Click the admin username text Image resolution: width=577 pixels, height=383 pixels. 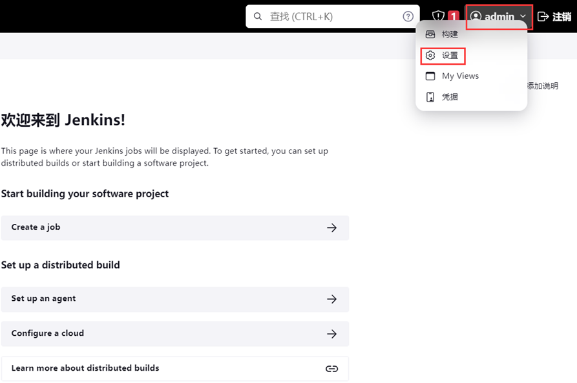[x=499, y=17]
